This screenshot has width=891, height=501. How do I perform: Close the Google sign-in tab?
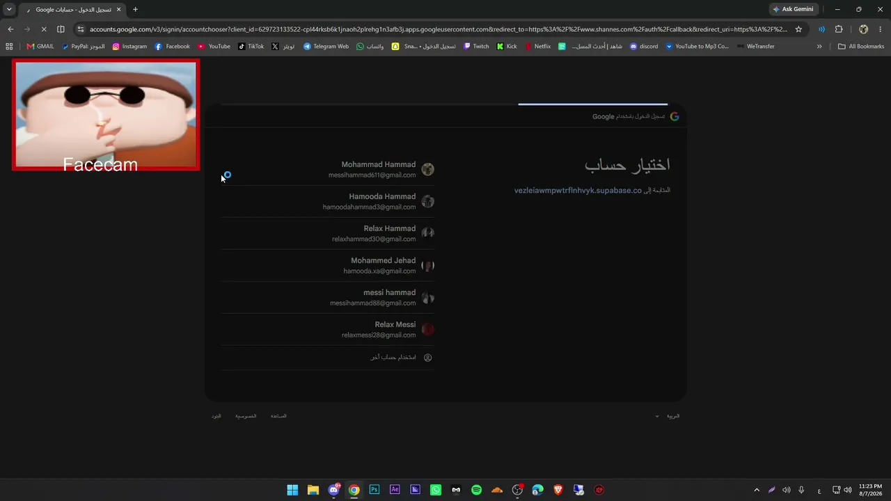click(x=118, y=10)
